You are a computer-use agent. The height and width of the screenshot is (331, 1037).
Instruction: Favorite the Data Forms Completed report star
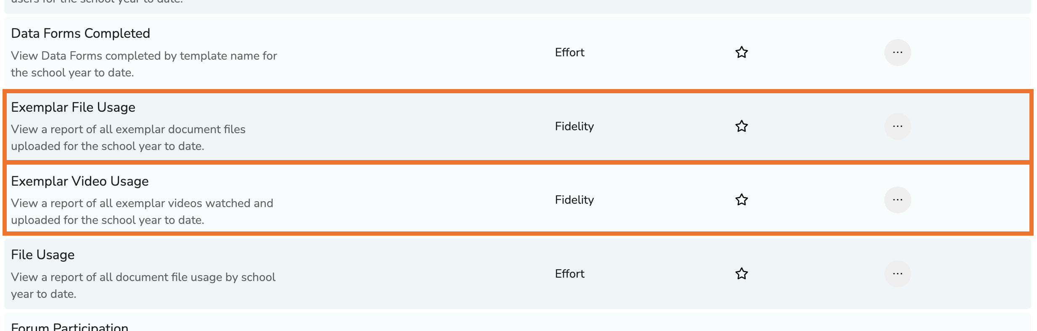tap(741, 53)
